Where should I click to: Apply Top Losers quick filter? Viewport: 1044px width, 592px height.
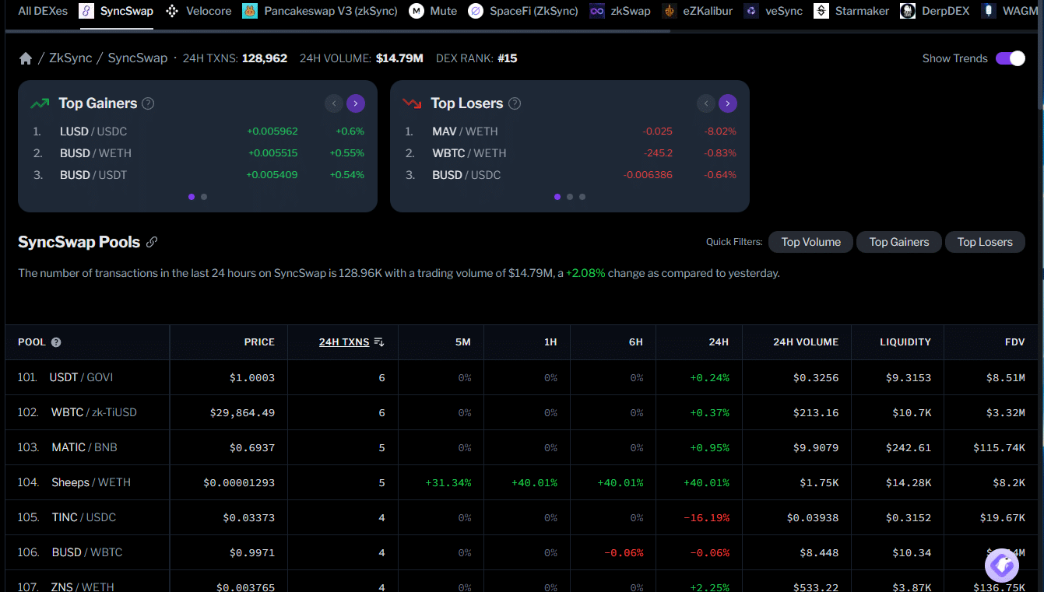985,242
